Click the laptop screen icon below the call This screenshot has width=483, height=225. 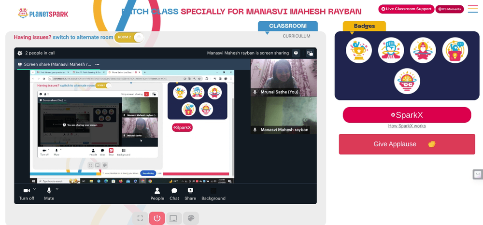(x=174, y=218)
